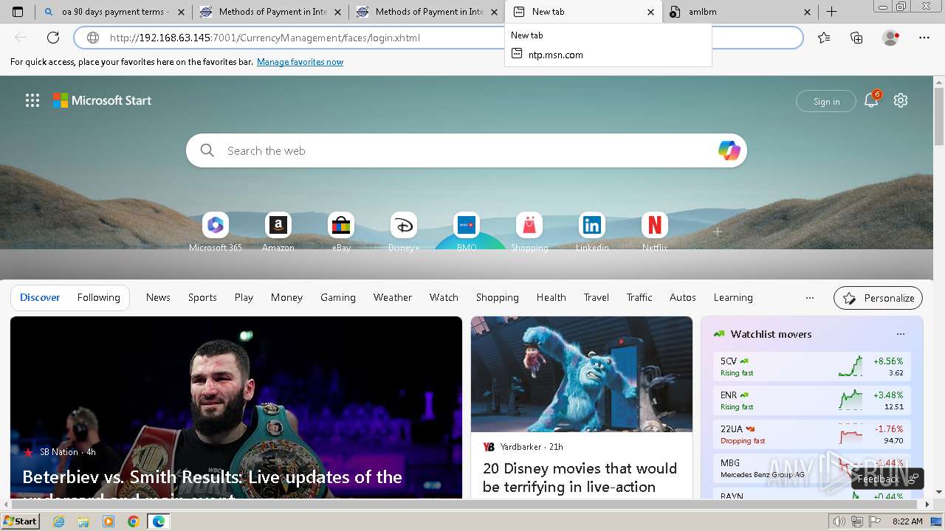Viewport: 945px width, 531px height.
Task: Open the Sports category
Action: pos(202,297)
